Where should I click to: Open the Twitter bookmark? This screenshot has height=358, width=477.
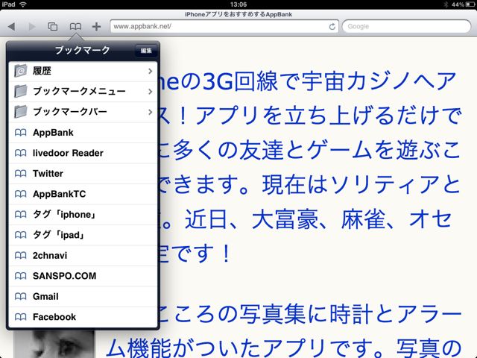[83, 174]
